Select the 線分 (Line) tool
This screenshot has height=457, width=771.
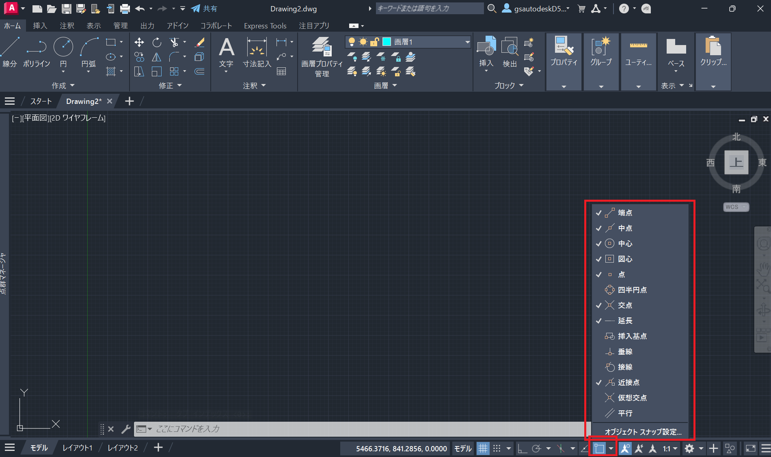pyautogui.click(x=10, y=52)
